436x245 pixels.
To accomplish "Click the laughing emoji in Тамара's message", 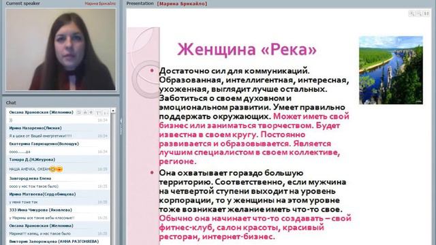I will (x=52, y=169).
